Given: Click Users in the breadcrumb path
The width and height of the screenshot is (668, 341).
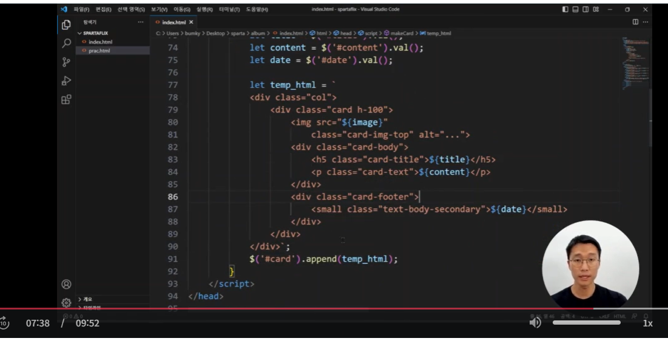Looking at the screenshot, I should [172, 33].
